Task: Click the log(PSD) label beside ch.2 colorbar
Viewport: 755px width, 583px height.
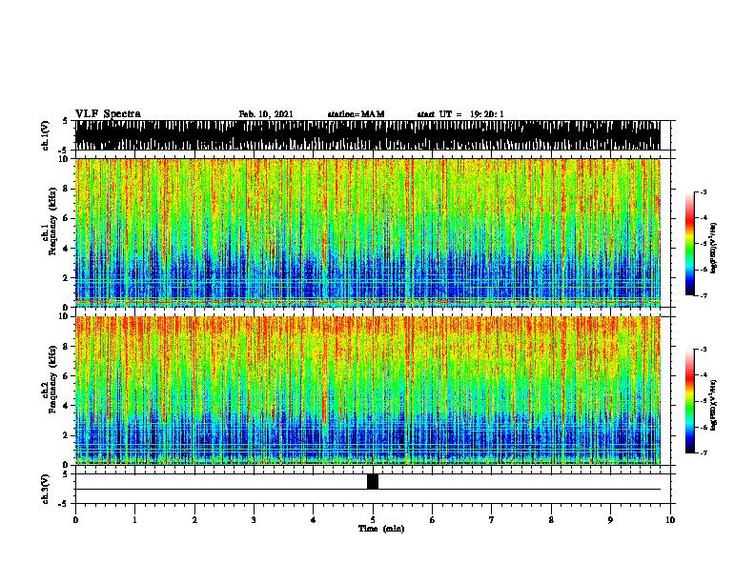Action: point(714,405)
